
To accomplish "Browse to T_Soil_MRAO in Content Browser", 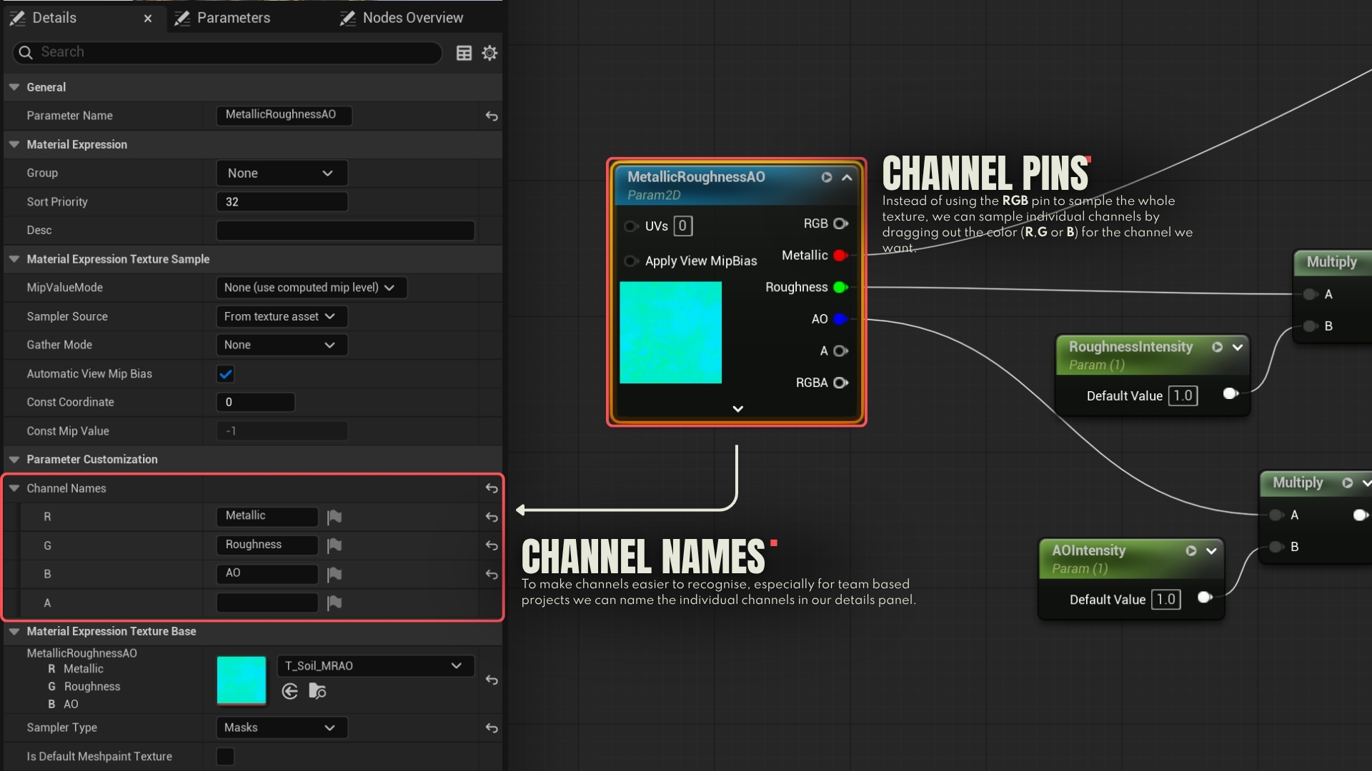I will click(317, 691).
